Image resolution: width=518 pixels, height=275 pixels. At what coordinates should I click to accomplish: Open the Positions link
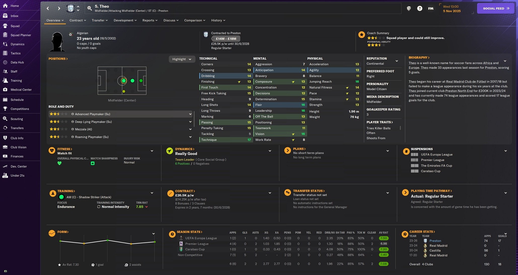[x=58, y=59]
